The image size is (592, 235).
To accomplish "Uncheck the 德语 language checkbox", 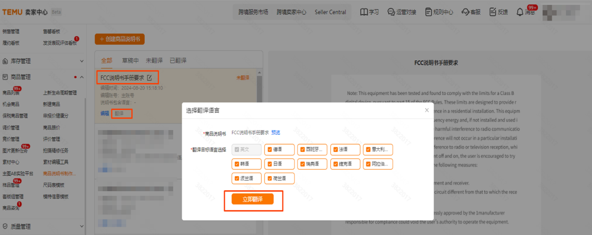I will [269, 150].
